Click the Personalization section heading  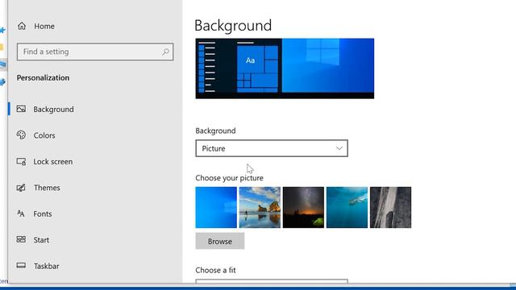(x=43, y=77)
